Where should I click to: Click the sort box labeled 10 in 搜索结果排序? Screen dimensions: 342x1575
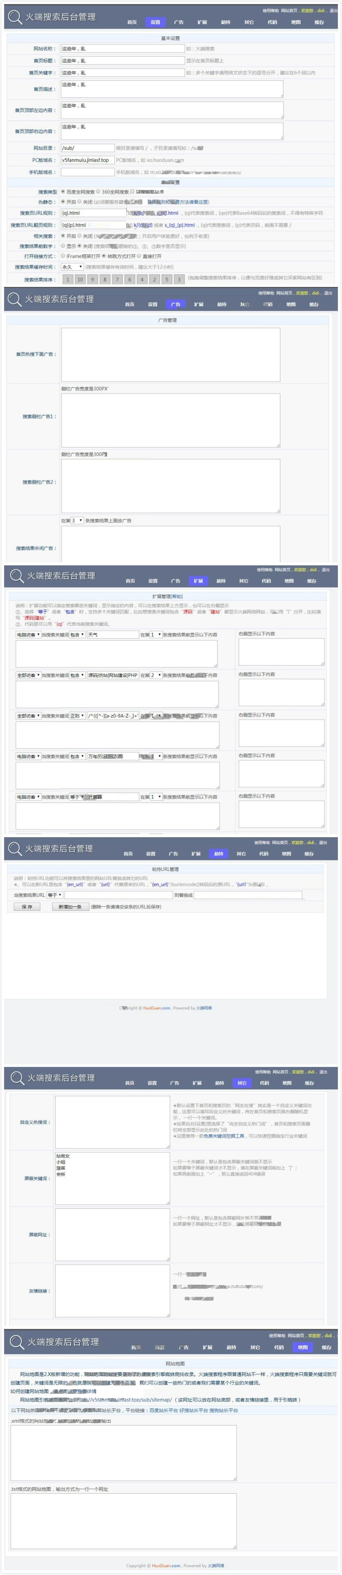[x=79, y=279]
